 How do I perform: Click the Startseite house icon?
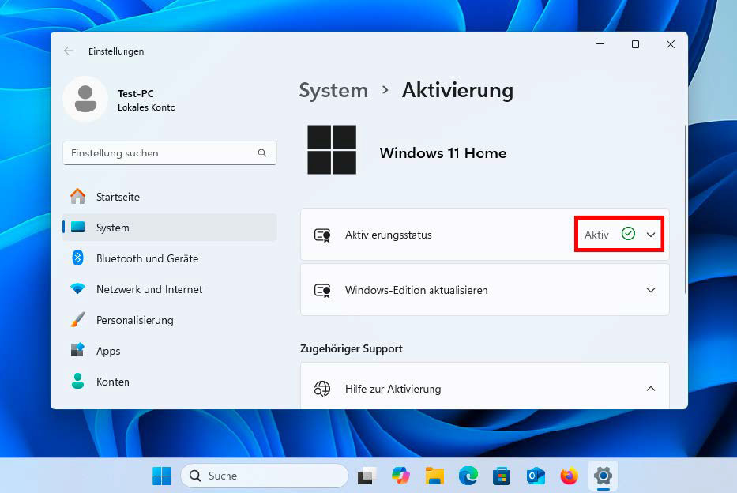point(78,197)
